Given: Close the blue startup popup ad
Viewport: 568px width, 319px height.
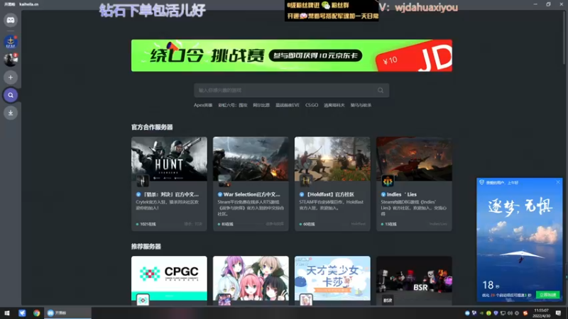Looking at the screenshot, I should click(558, 182).
